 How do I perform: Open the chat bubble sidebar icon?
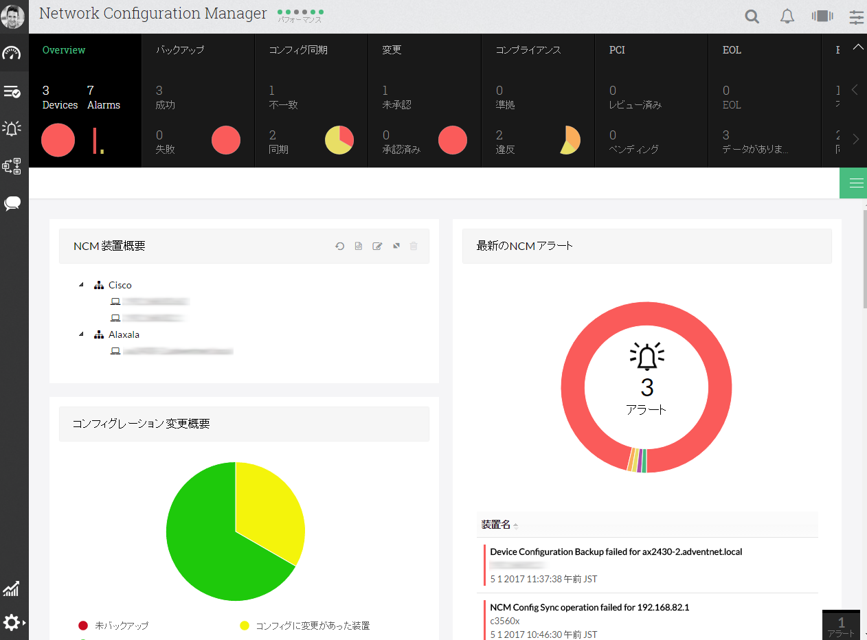[12, 203]
